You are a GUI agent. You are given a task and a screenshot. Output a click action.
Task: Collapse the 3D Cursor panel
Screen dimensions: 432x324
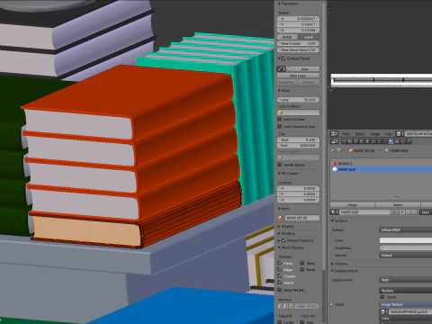click(x=279, y=174)
